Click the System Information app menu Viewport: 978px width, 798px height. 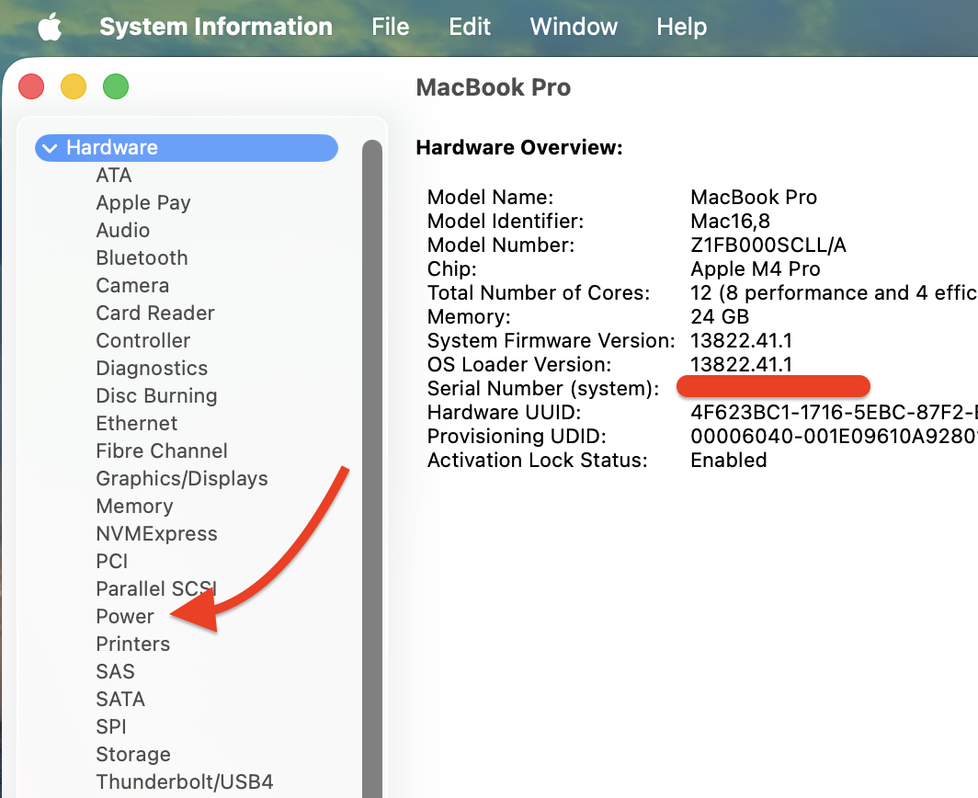coord(216,28)
